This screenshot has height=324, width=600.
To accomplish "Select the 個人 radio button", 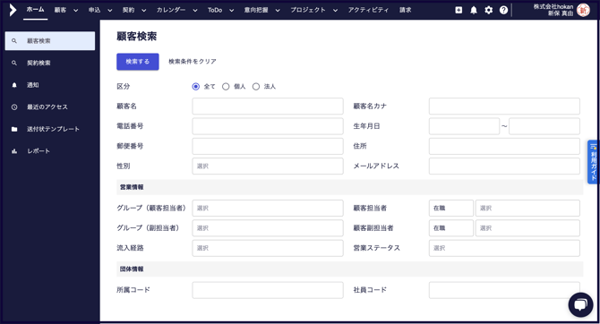I will click(226, 87).
